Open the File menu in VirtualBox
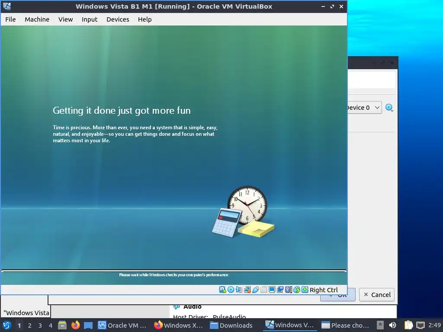 (x=10, y=19)
